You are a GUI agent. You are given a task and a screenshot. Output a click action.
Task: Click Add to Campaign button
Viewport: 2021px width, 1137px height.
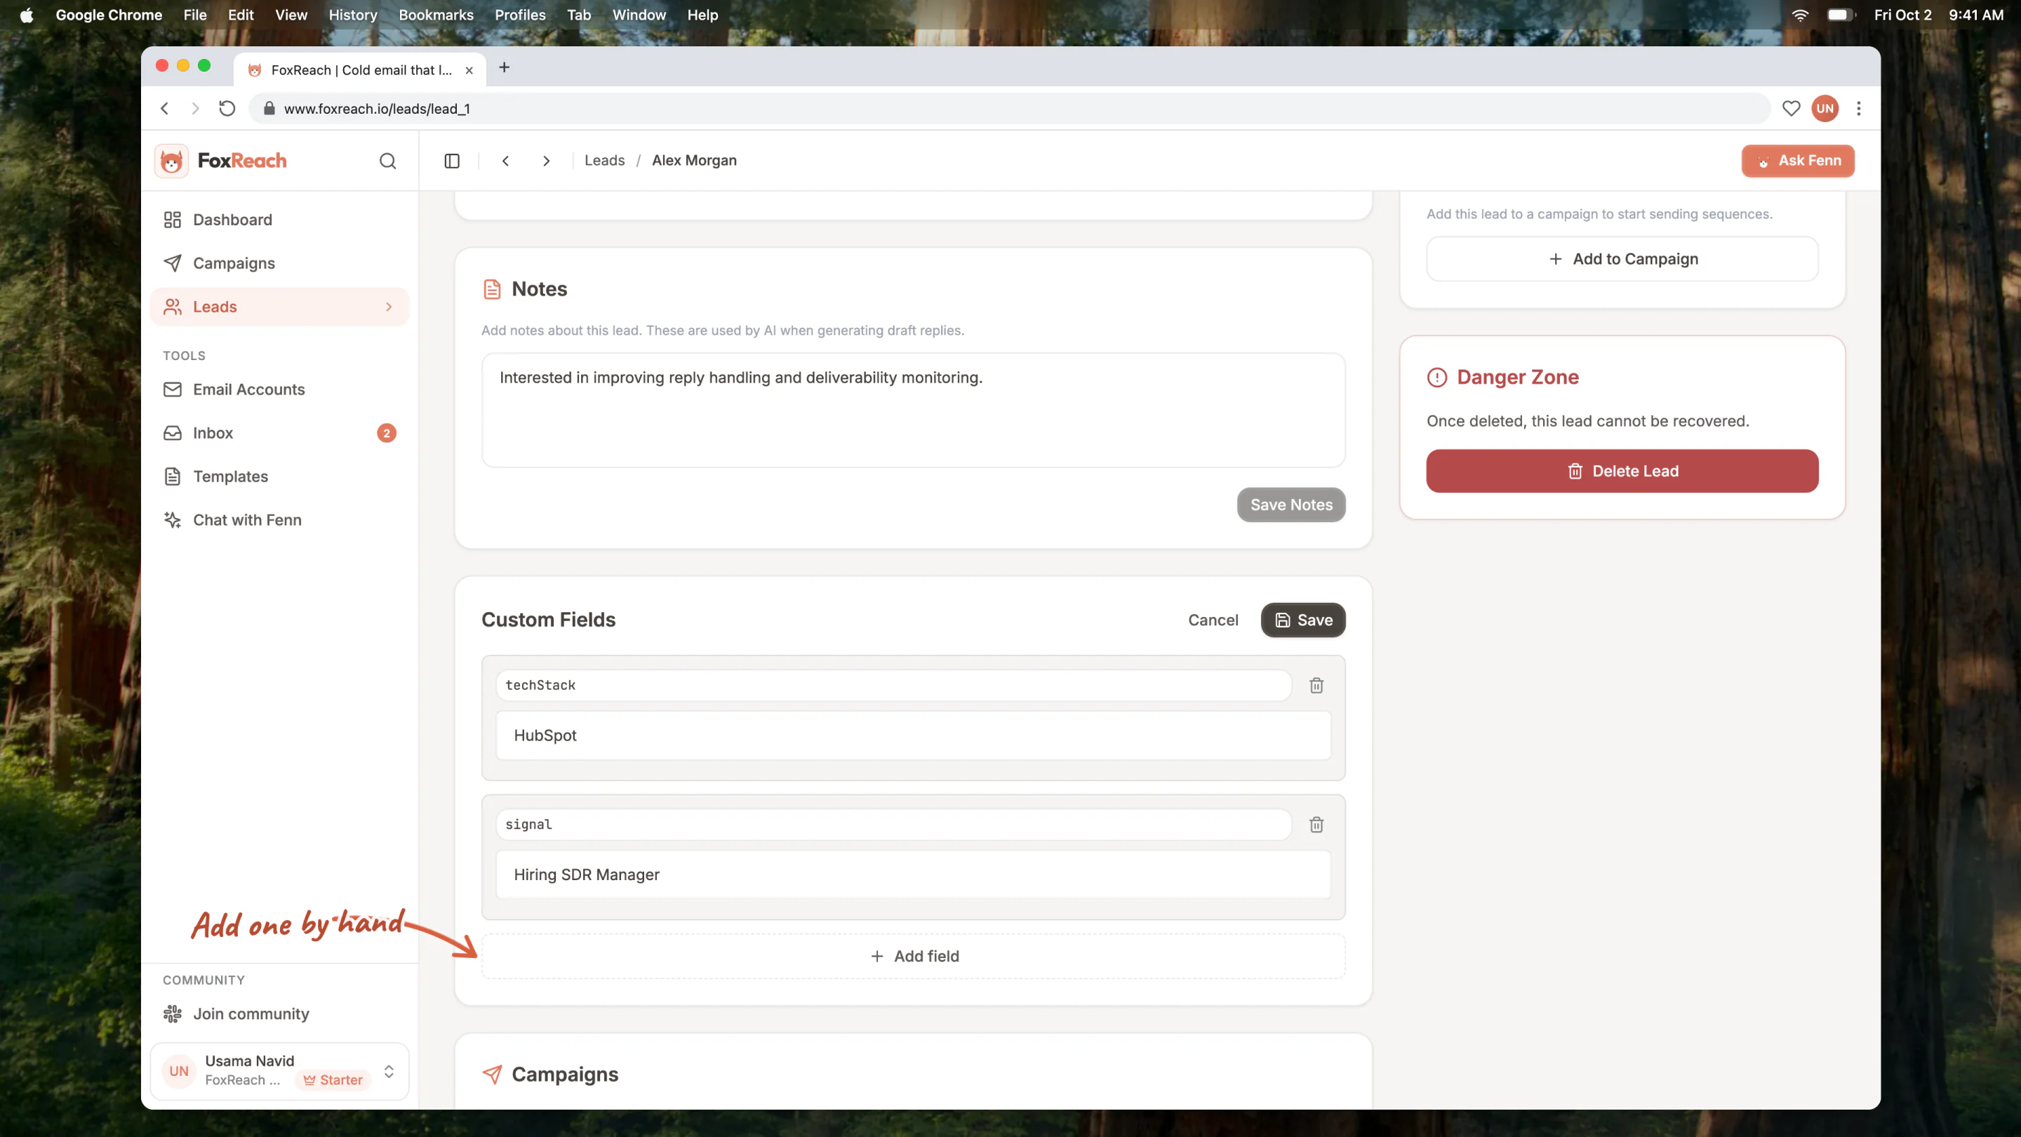click(x=1622, y=259)
